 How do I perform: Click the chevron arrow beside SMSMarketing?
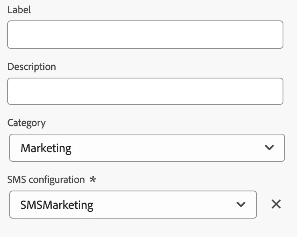[241, 204]
